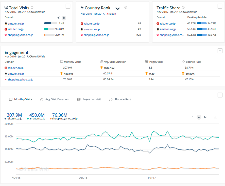225x186 pixels.
Task: Click the shopping.yahoo.co.jp total visits bar
Action: [x=49, y=35]
